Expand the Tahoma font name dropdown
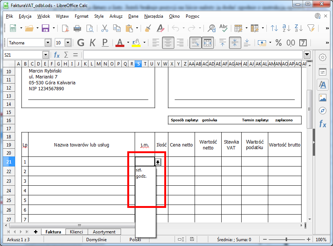The width and height of the screenshot is (333, 246). click(48, 43)
